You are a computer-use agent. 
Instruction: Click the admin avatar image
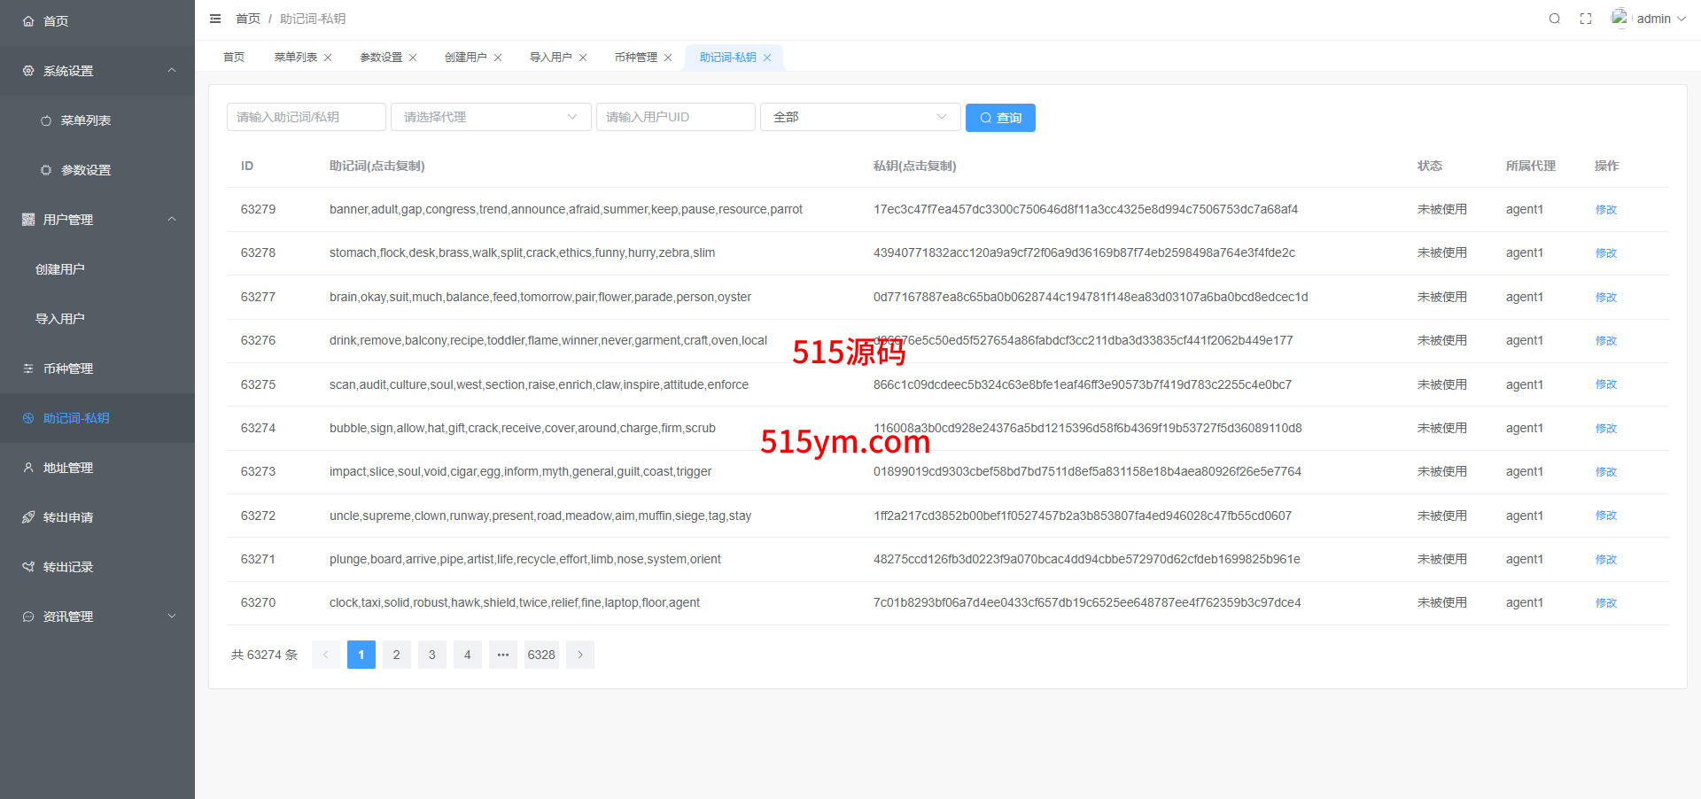pos(1619,18)
